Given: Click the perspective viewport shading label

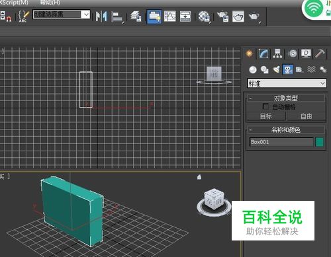Looking at the screenshot, I should (x=5, y=176).
